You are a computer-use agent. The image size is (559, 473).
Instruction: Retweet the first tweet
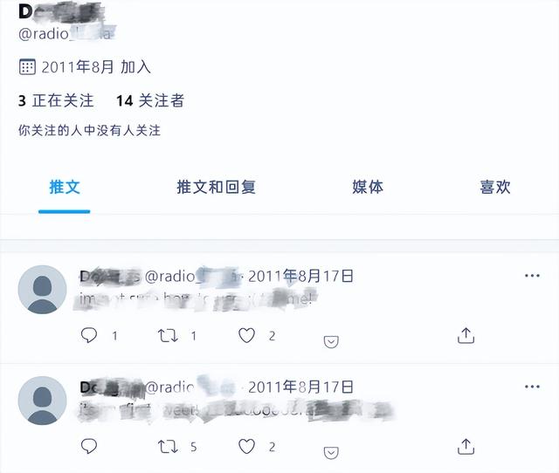click(x=168, y=335)
